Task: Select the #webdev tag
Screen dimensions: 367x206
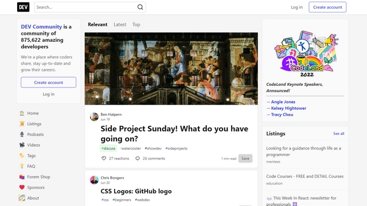Action: pos(142,200)
